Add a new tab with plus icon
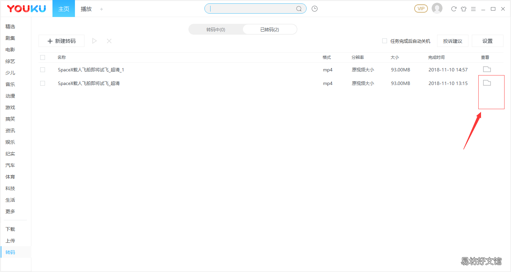The image size is (511, 272). pyautogui.click(x=102, y=9)
